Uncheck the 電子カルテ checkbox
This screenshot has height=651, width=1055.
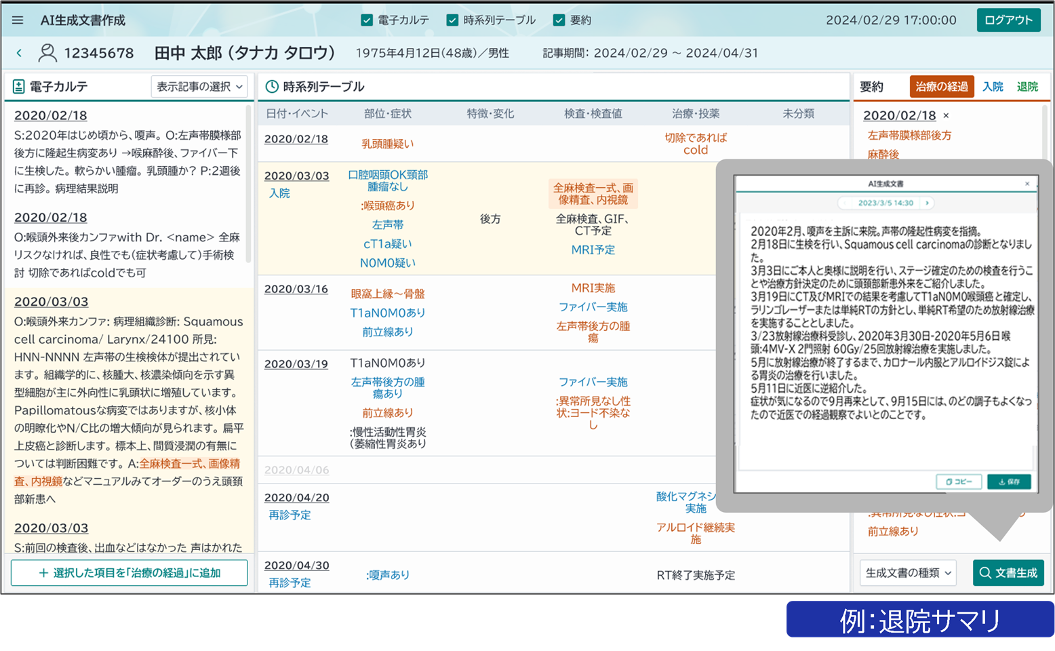(367, 20)
